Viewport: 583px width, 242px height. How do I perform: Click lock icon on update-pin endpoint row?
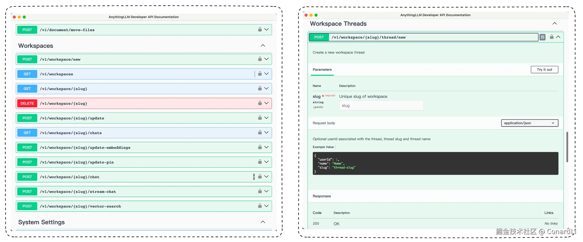260,162
